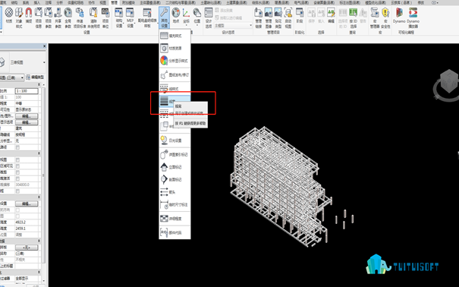
Task: Click 按 ID 选择 (Select by ID)
Action: [x=354, y=17]
